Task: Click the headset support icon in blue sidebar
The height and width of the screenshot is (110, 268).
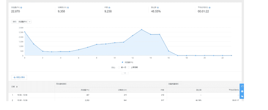Action: click(x=242, y=86)
